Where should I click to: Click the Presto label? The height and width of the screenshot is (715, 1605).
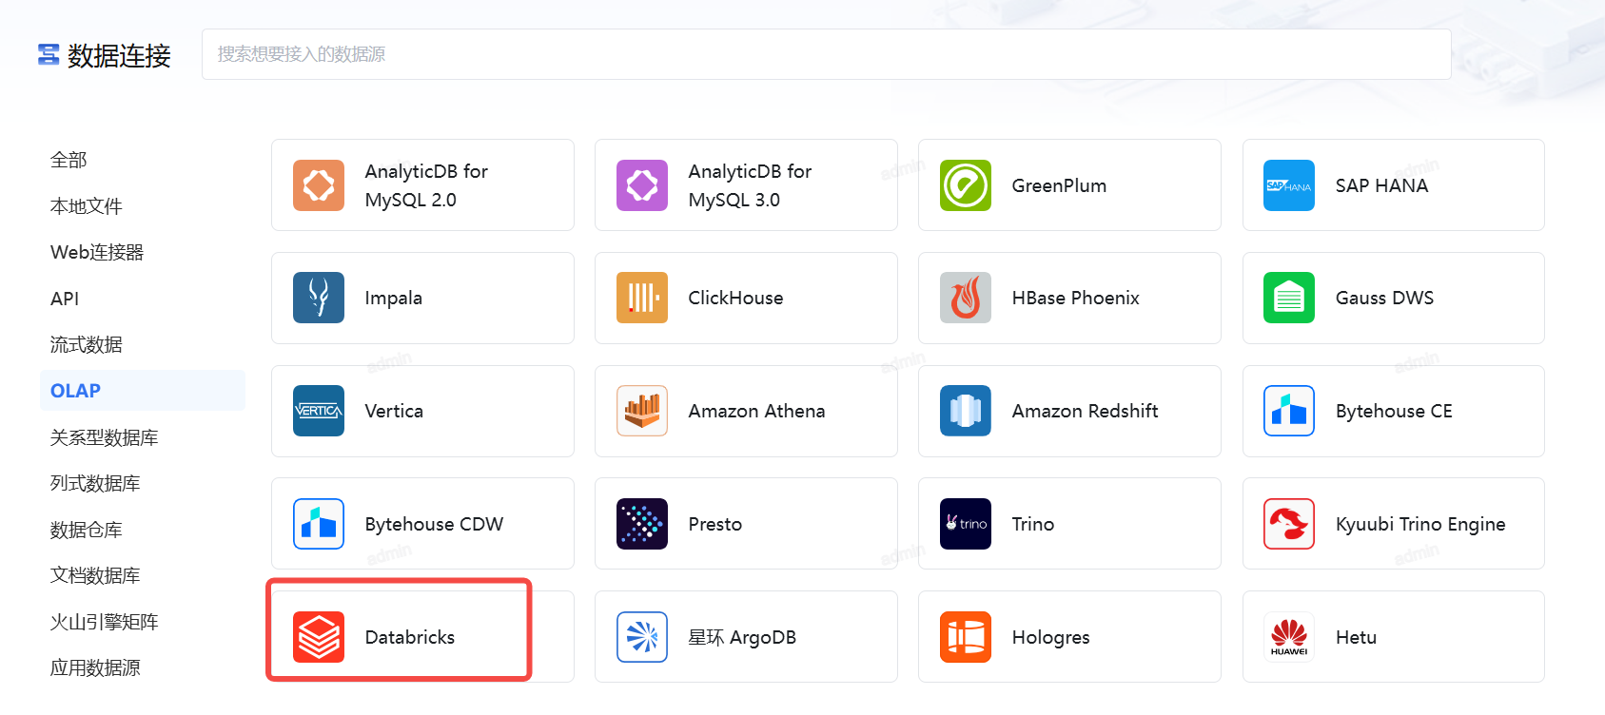click(714, 524)
